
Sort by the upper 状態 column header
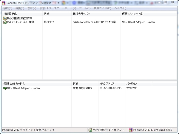[x=57, y=14]
